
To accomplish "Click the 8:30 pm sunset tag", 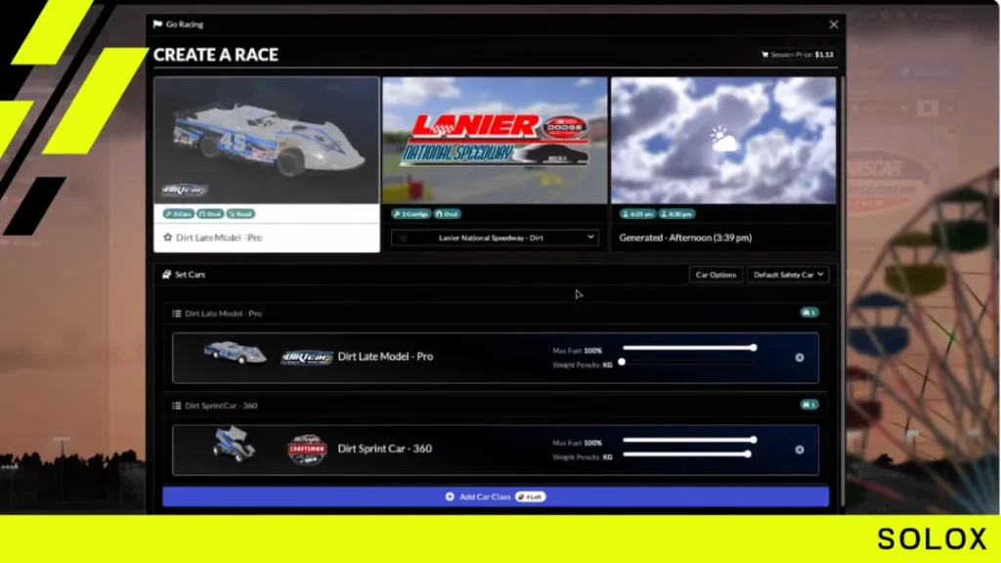I will (x=676, y=214).
